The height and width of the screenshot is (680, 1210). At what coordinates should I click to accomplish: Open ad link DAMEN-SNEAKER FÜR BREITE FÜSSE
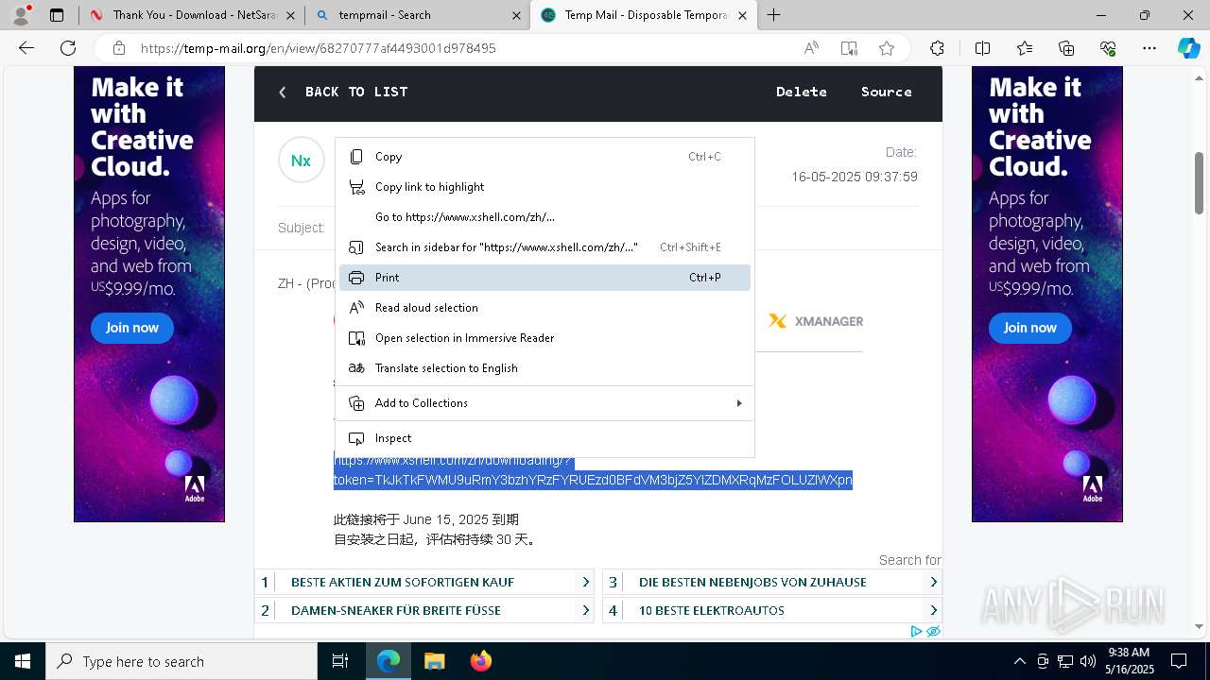point(424,610)
